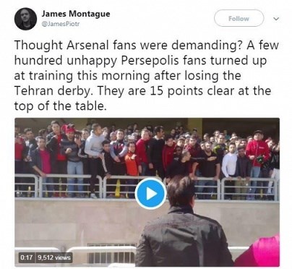This screenshot has width=292, height=269.
Task: Open James Montague's profile avatar
Action: [x=25, y=19]
